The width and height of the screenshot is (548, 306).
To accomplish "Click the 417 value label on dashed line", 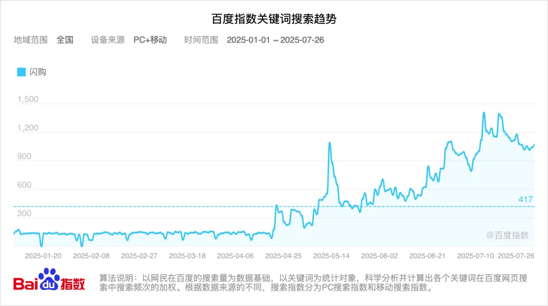I will [526, 200].
